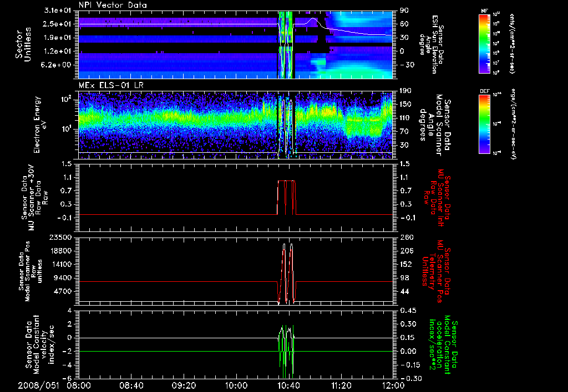The image size is (568, 392).
Task: Click the '10:40' time tick label
Action: [x=288, y=386]
